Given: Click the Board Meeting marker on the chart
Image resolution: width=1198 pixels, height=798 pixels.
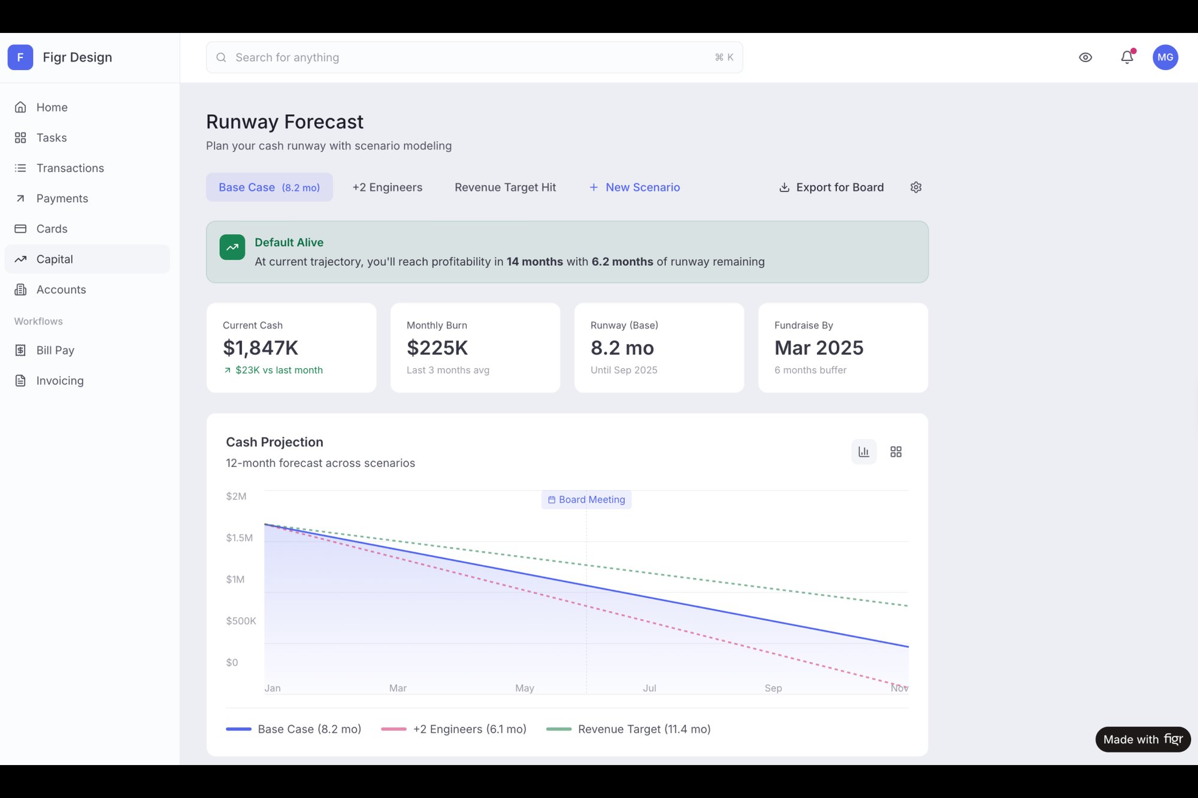Looking at the screenshot, I should click(x=586, y=499).
